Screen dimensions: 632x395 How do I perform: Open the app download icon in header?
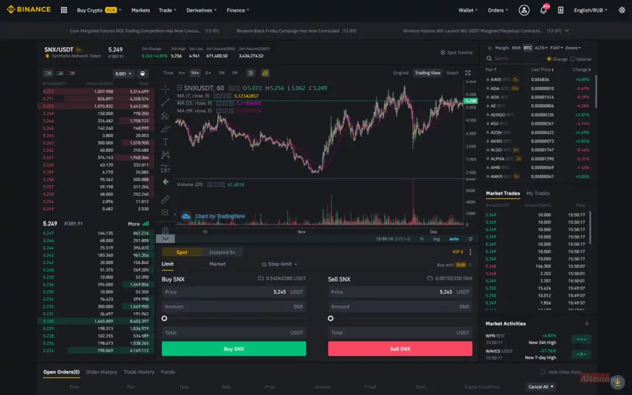coord(560,10)
